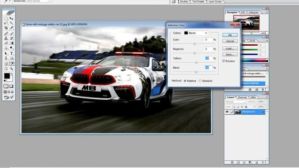Toggle the Preview checkbox

[223, 61]
